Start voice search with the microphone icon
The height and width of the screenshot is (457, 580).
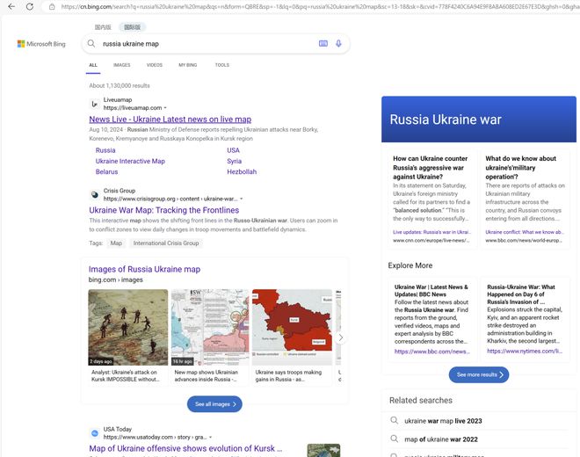coord(338,44)
